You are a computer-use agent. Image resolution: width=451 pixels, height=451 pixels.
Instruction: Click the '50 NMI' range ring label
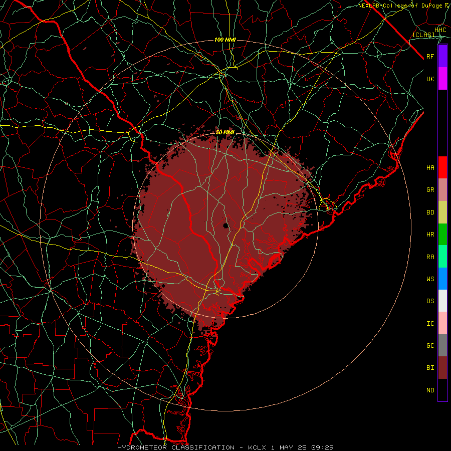click(225, 132)
